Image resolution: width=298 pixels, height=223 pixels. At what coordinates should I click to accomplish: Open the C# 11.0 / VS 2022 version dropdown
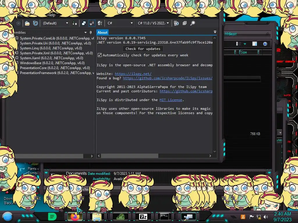tap(153, 23)
